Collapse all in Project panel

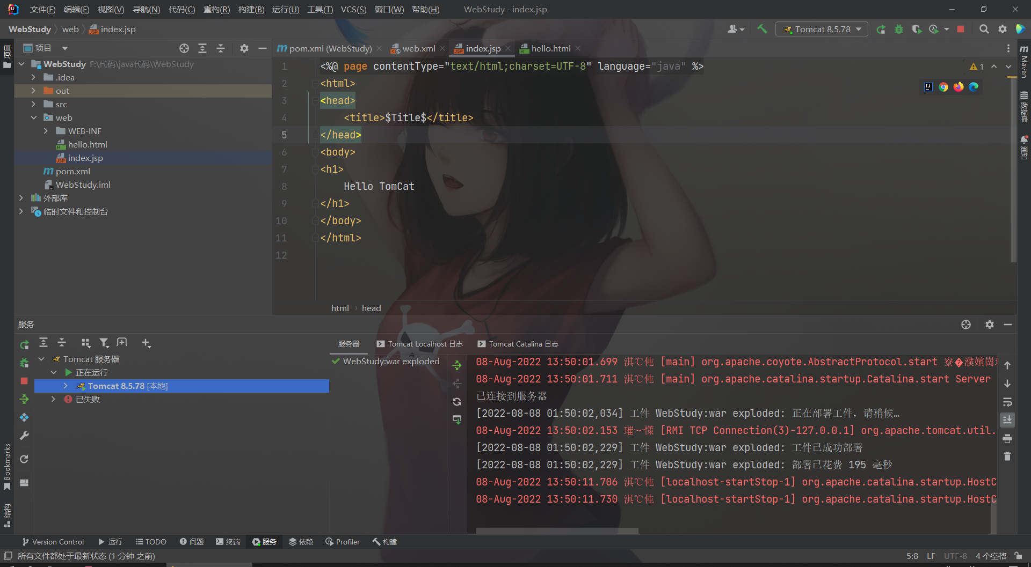tap(221, 48)
